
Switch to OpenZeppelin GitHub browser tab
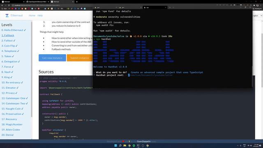tap(37, 2)
